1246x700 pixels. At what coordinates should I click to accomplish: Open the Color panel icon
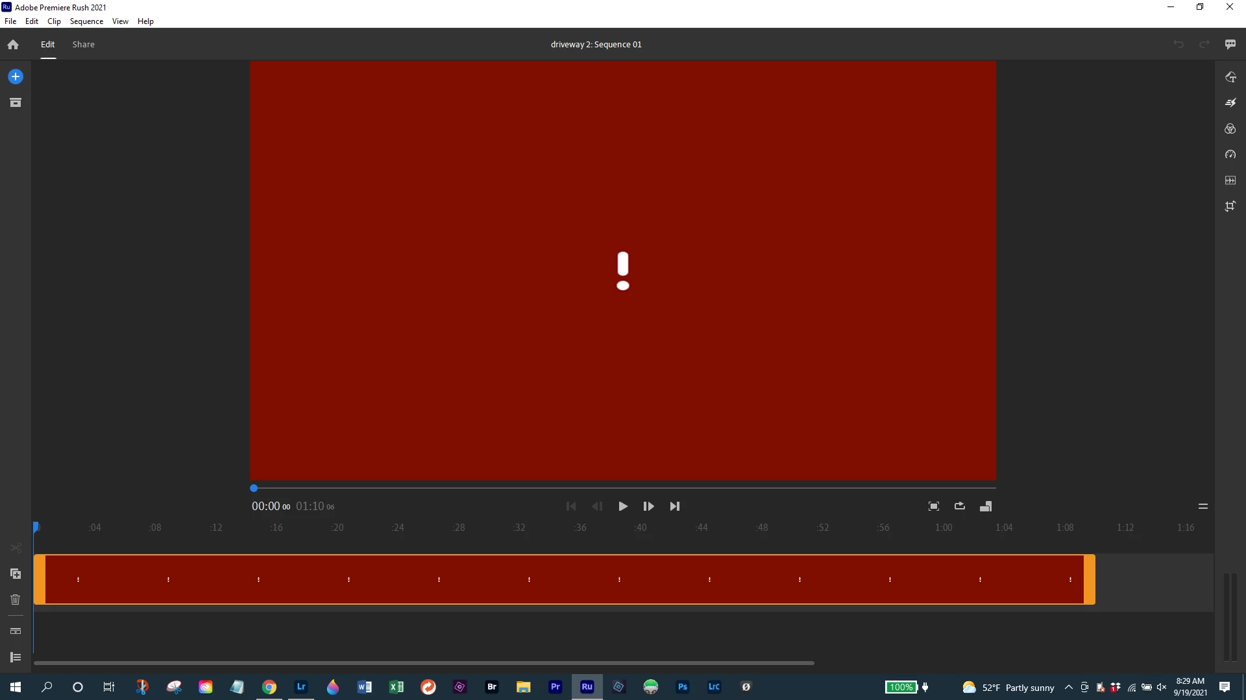click(1230, 128)
